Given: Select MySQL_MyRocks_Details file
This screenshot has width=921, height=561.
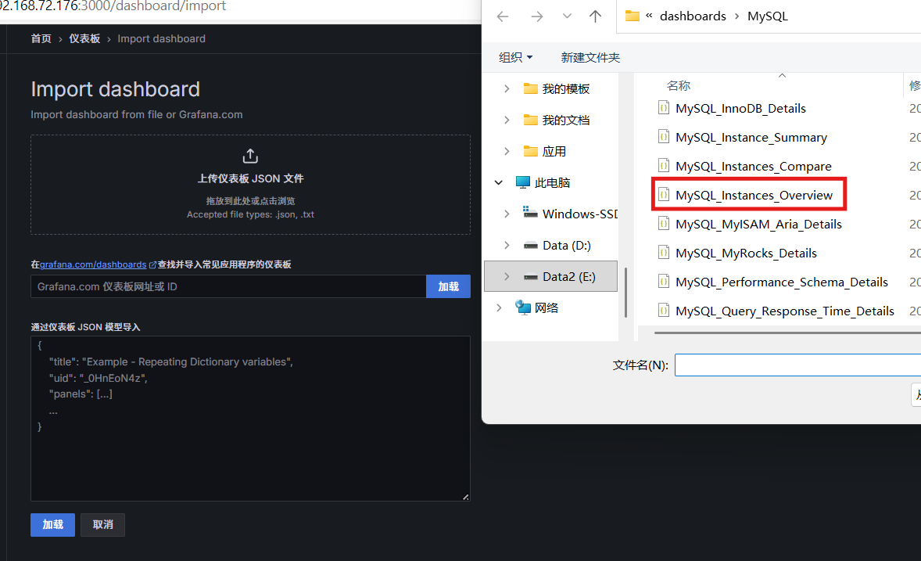Looking at the screenshot, I should [746, 253].
